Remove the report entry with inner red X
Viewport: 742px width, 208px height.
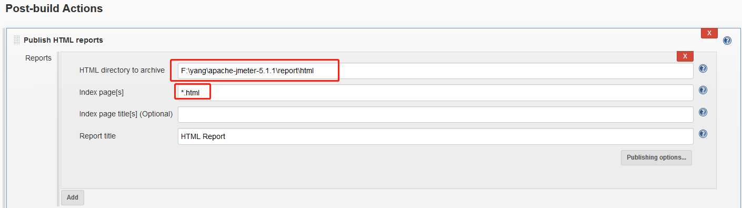(685, 56)
